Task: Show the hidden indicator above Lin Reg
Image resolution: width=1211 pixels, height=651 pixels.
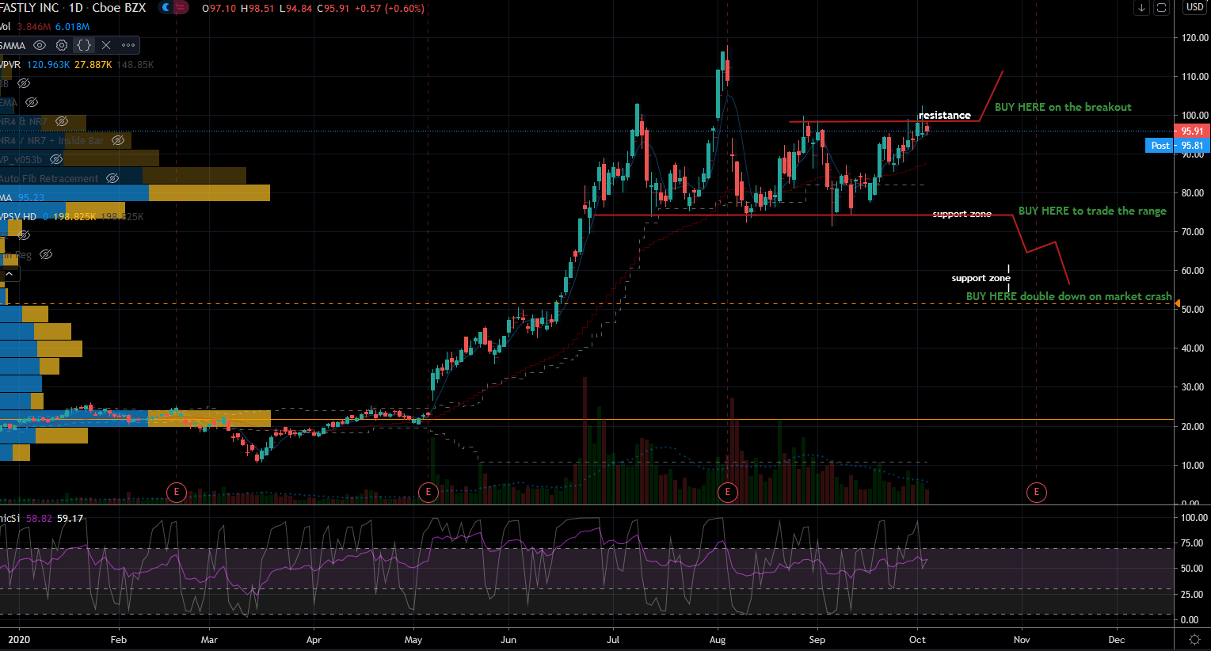Action: (x=24, y=235)
